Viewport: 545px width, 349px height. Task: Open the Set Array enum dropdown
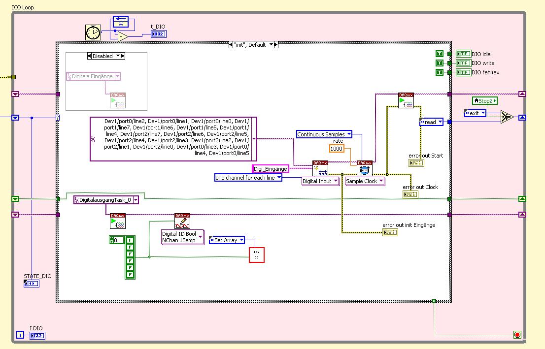click(241, 240)
